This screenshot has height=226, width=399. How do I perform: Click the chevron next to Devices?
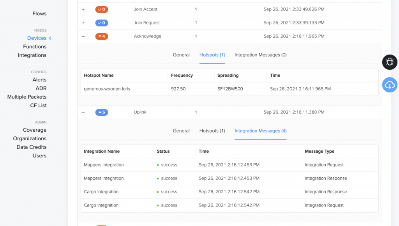50,38
